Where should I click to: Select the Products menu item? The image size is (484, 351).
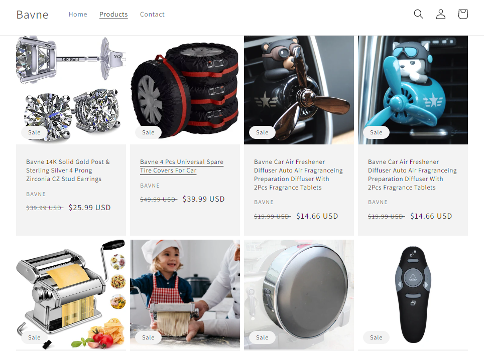pos(113,14)
